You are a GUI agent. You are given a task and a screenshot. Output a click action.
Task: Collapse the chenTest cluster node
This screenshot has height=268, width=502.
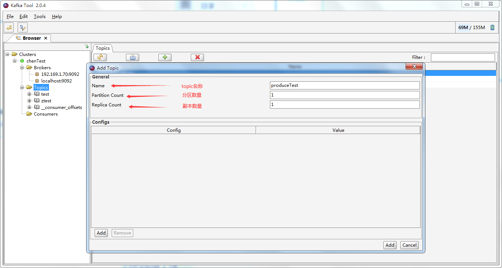click(x=15, y=61)
